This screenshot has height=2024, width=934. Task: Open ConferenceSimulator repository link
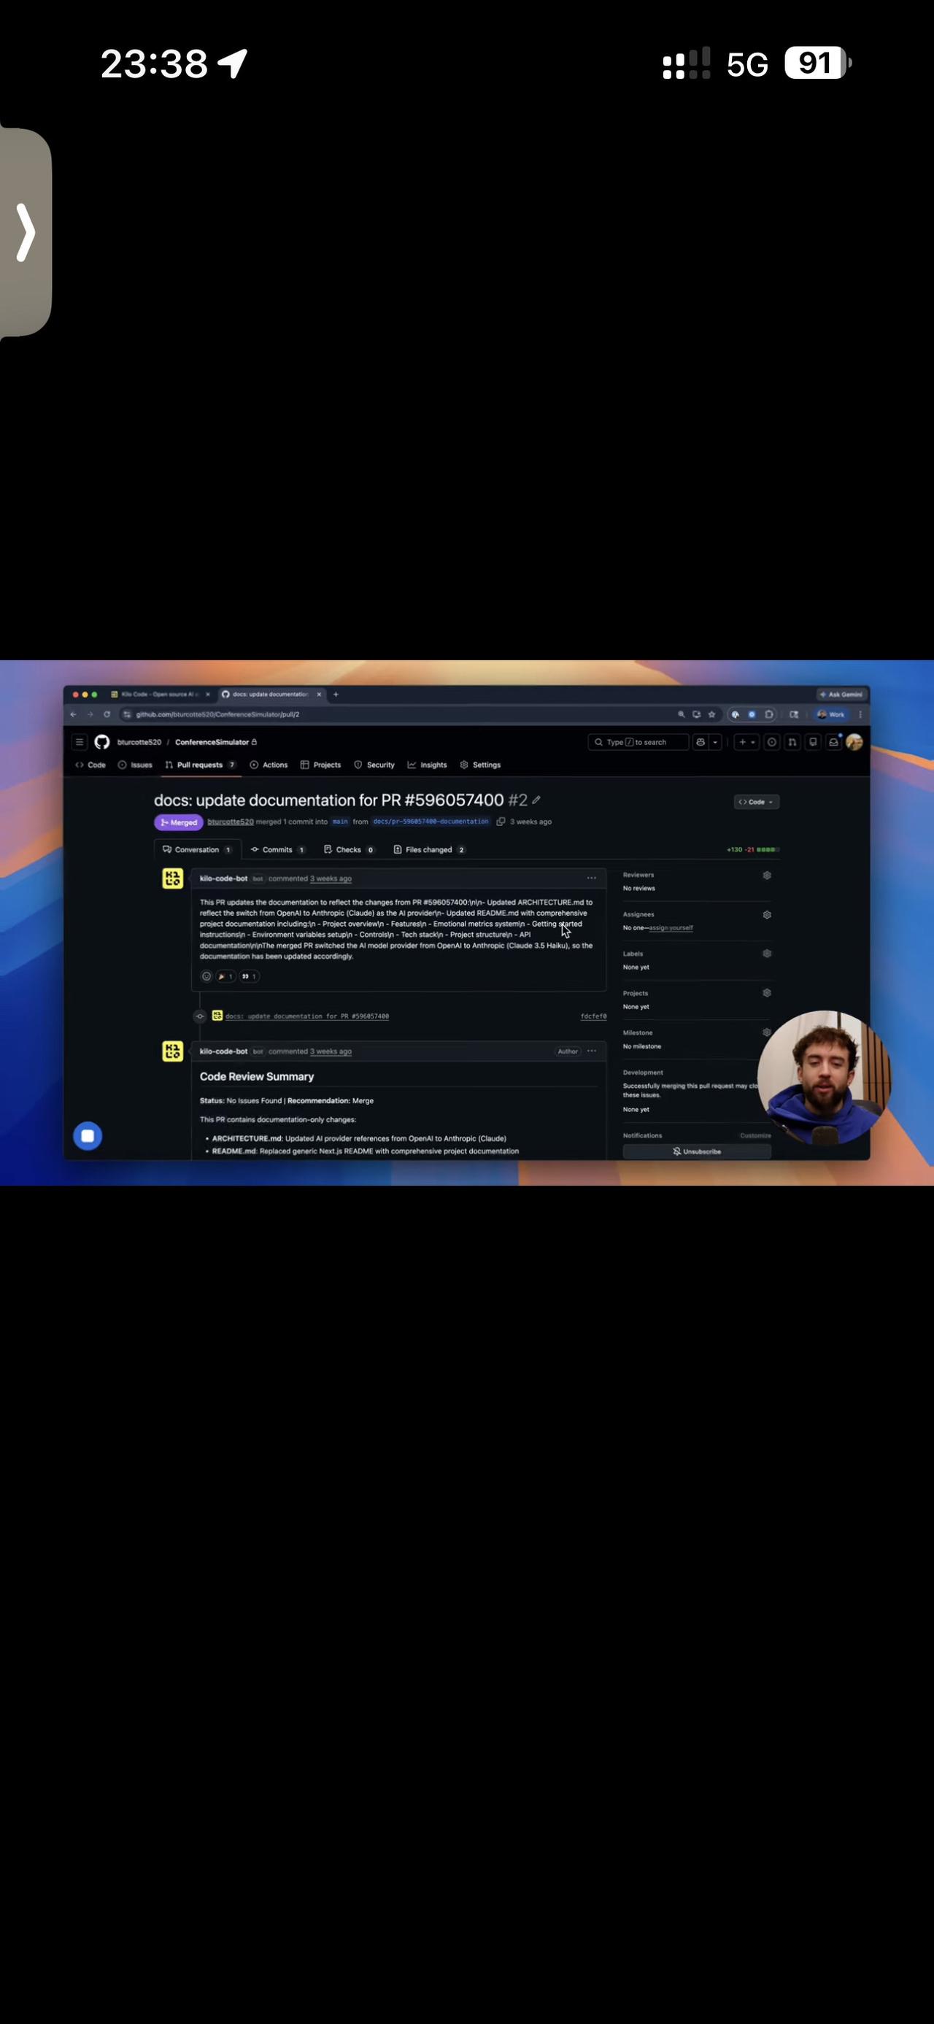coord(212,743)
